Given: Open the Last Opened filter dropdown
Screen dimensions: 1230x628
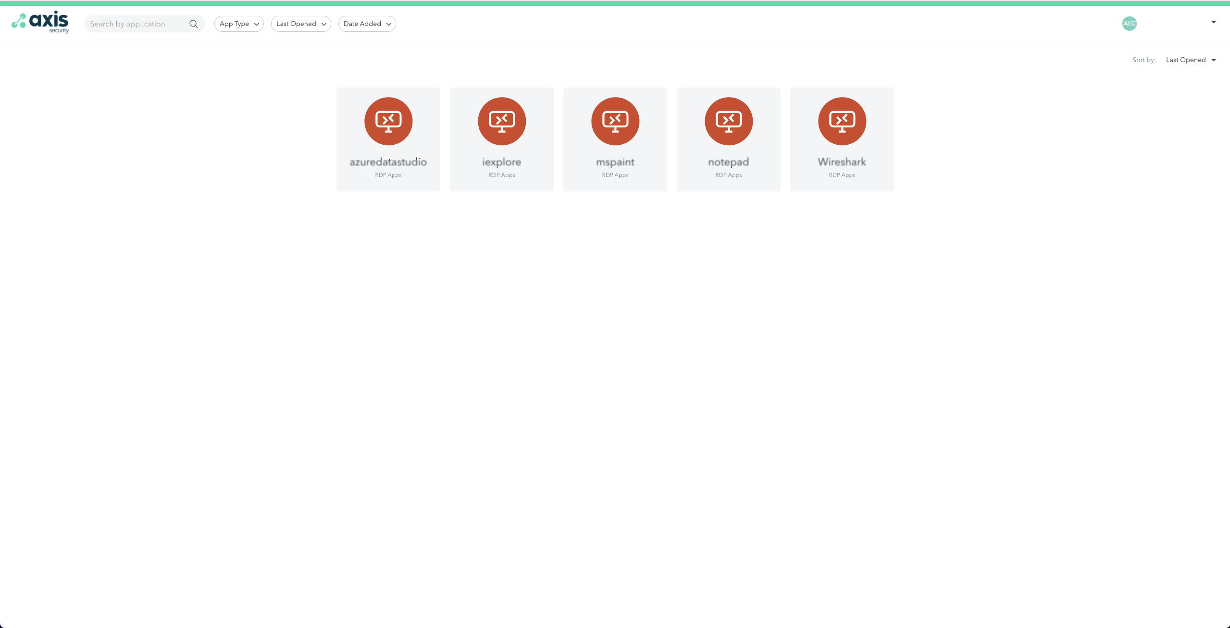Looking at the screenshot, I should coord(301,24).
